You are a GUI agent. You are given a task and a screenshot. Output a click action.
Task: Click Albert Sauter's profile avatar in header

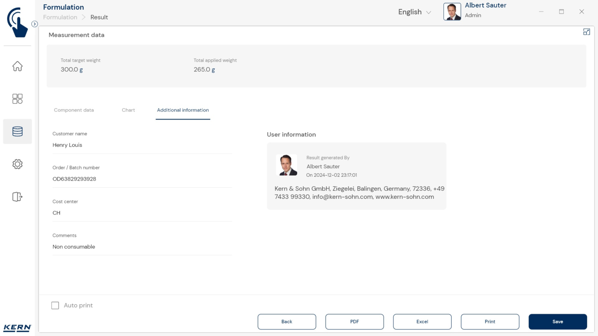pos(452,12)
